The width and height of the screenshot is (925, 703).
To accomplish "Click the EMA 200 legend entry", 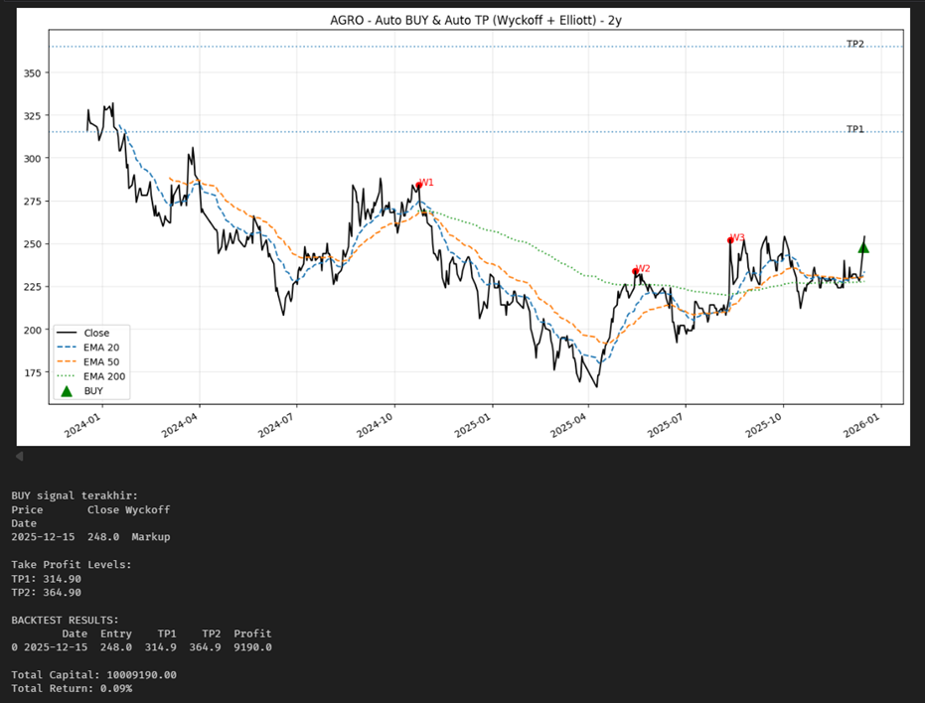I will coord(103,376).
